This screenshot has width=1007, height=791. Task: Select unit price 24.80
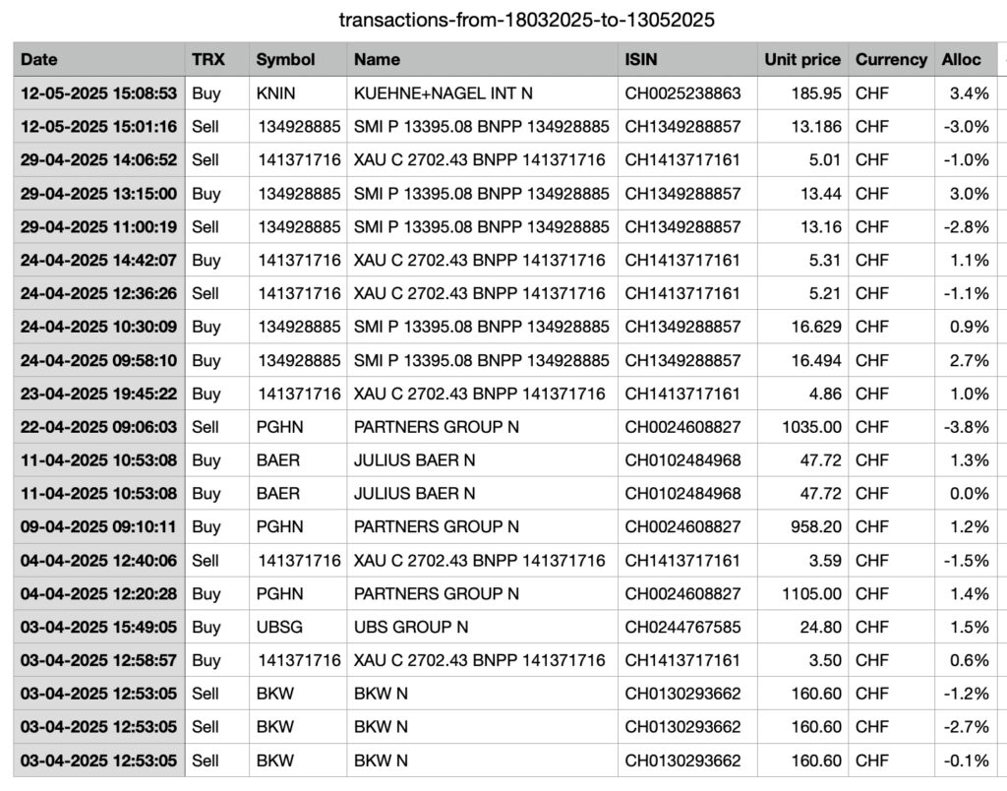point(802,627)
